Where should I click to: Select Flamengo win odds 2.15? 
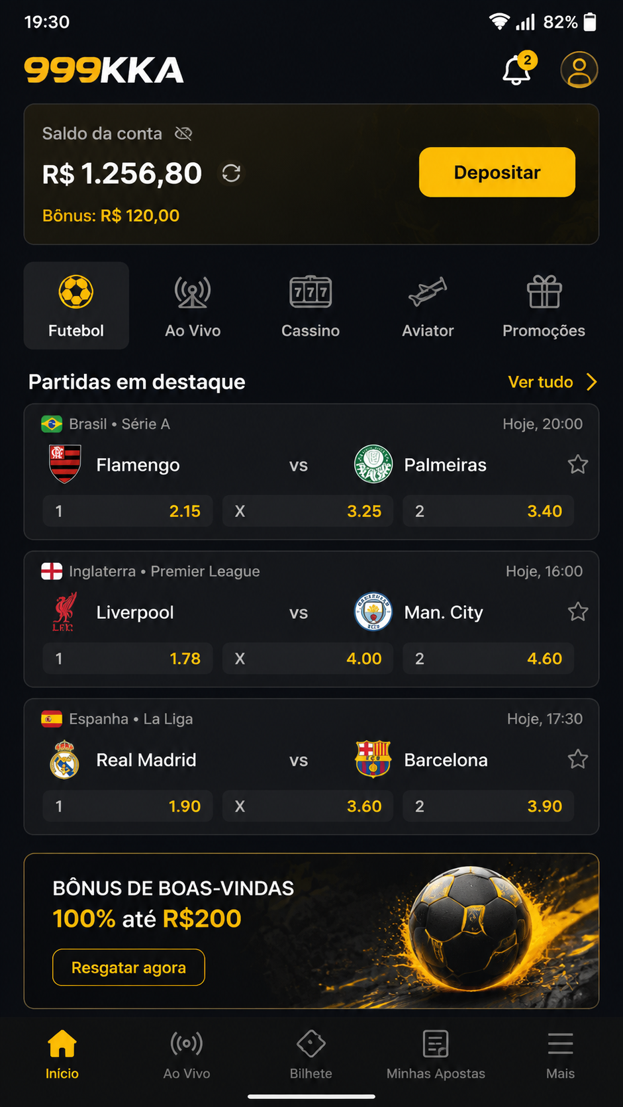(x=128, y=511)
